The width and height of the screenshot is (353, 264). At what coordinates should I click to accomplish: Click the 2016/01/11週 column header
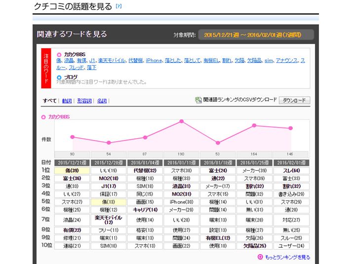coord(182,163)
